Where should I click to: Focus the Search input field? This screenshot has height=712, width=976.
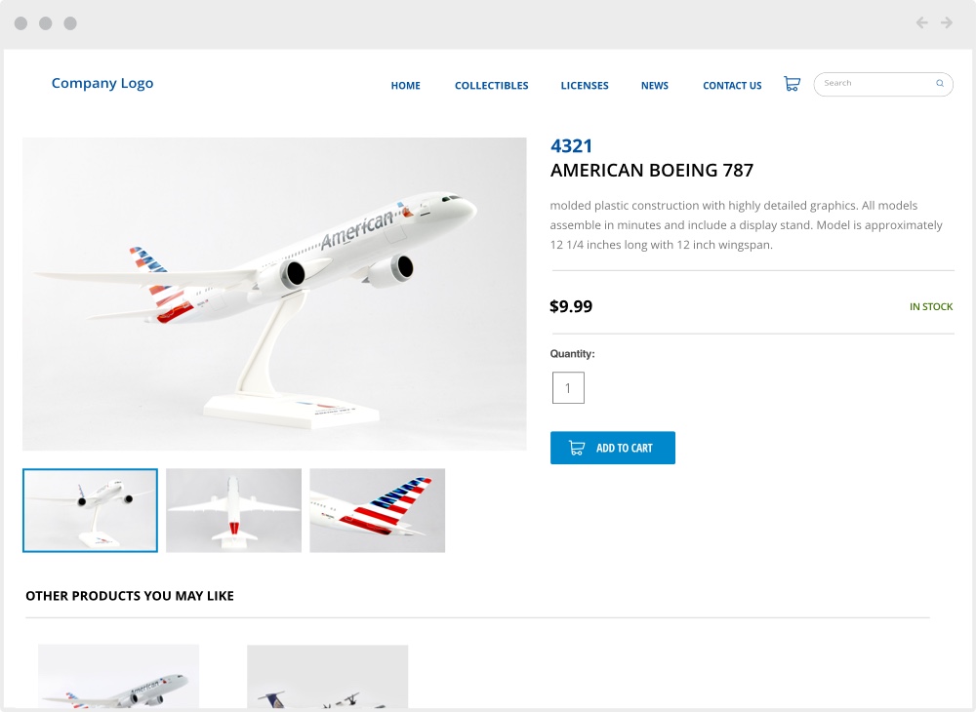click(875, 84)
